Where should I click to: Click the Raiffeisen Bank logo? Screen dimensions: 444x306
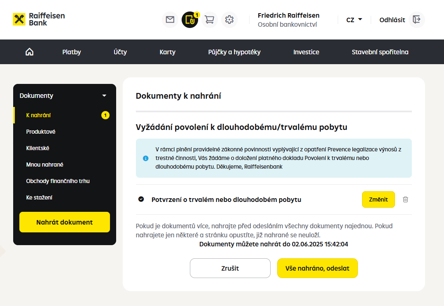[39, 19]
